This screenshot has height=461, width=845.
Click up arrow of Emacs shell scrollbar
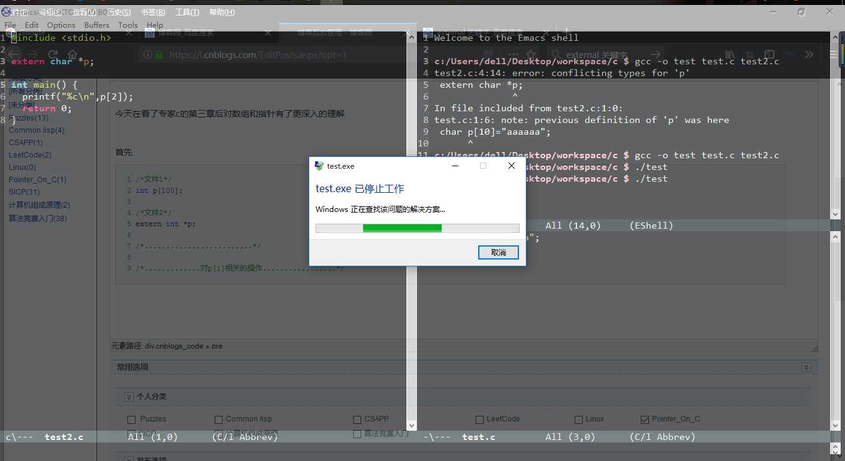tap(836, 38)
